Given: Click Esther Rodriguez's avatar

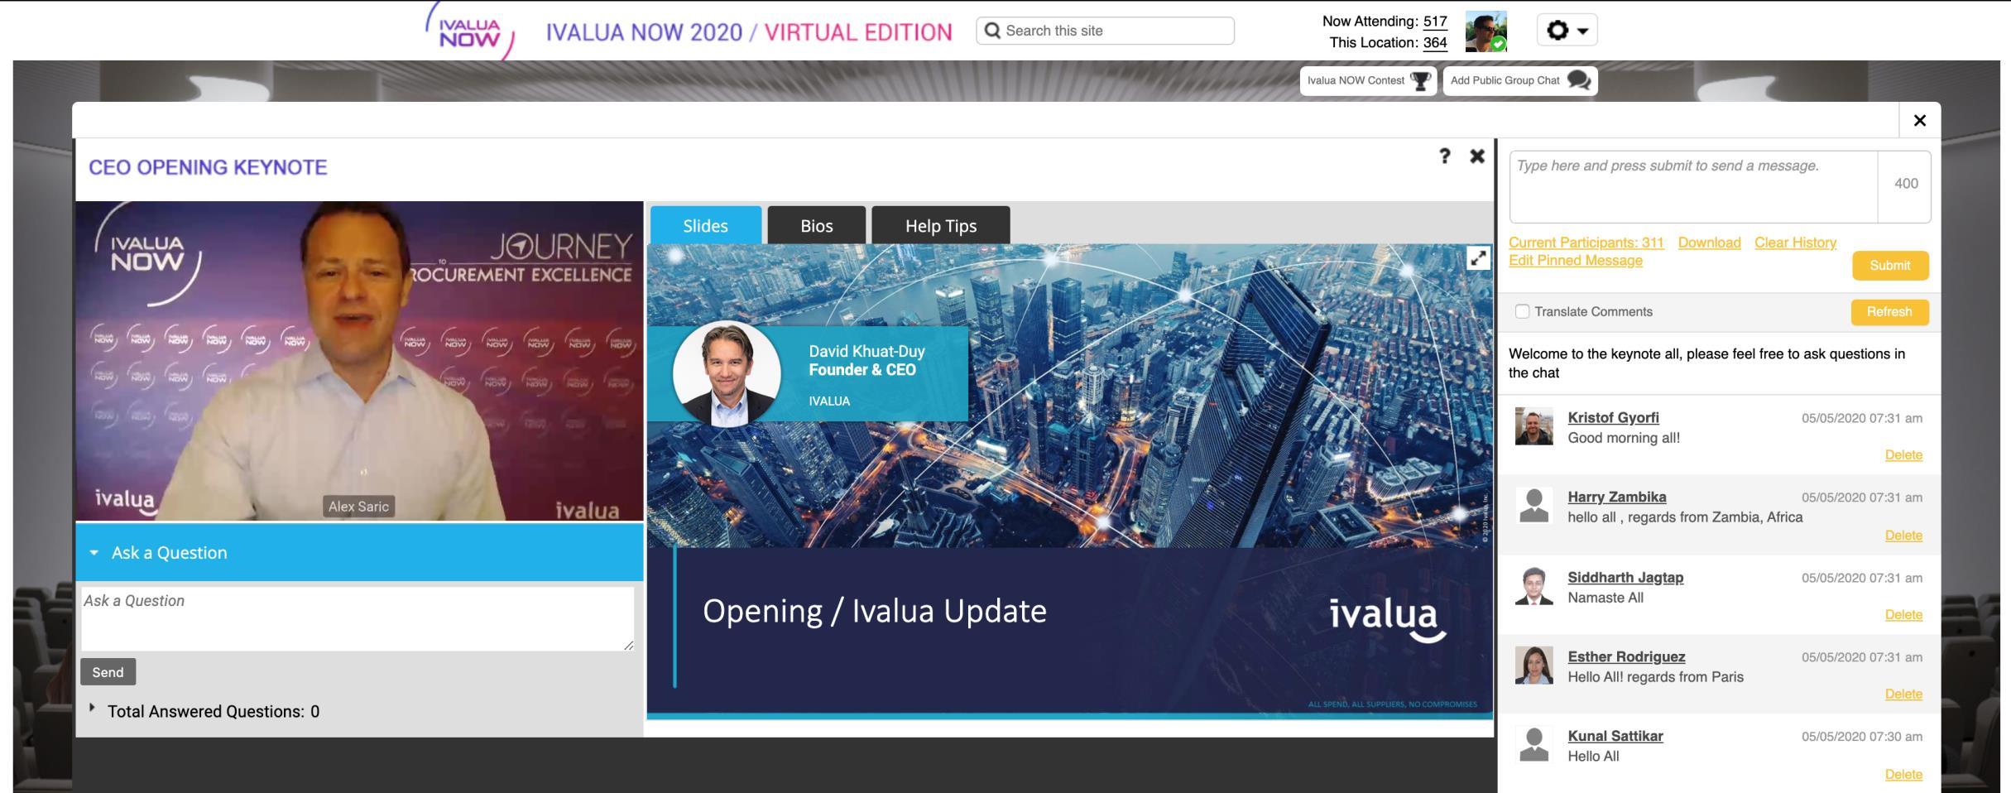Looking at the screenshot, I should click(1534, 666).
